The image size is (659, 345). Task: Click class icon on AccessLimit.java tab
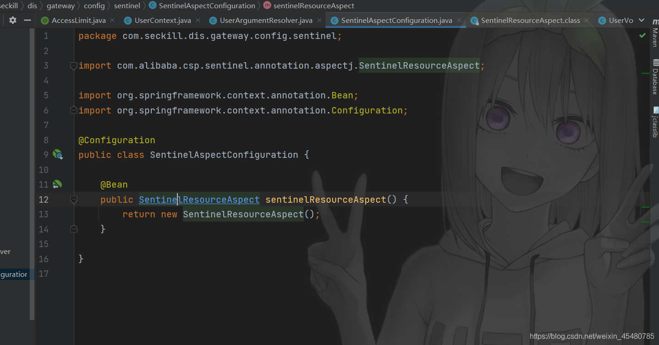point(45,21)
